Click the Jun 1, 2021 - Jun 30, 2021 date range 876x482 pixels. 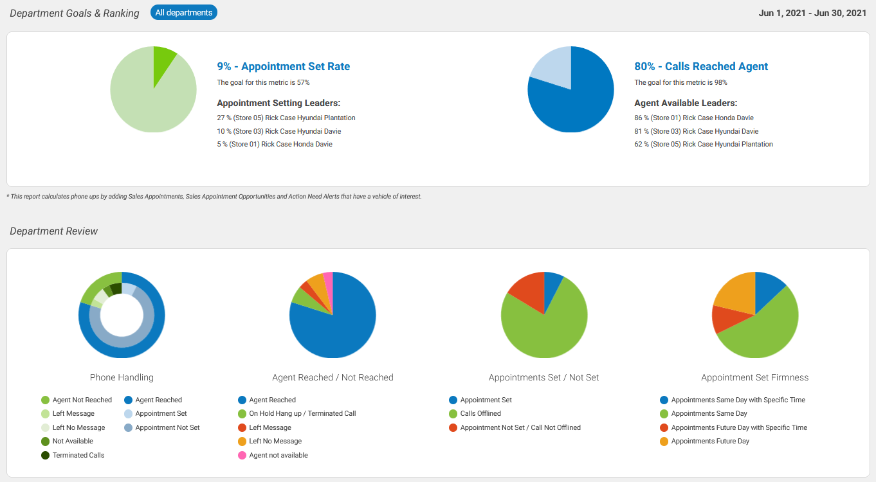pyautogui.click(x=812, y=13)
